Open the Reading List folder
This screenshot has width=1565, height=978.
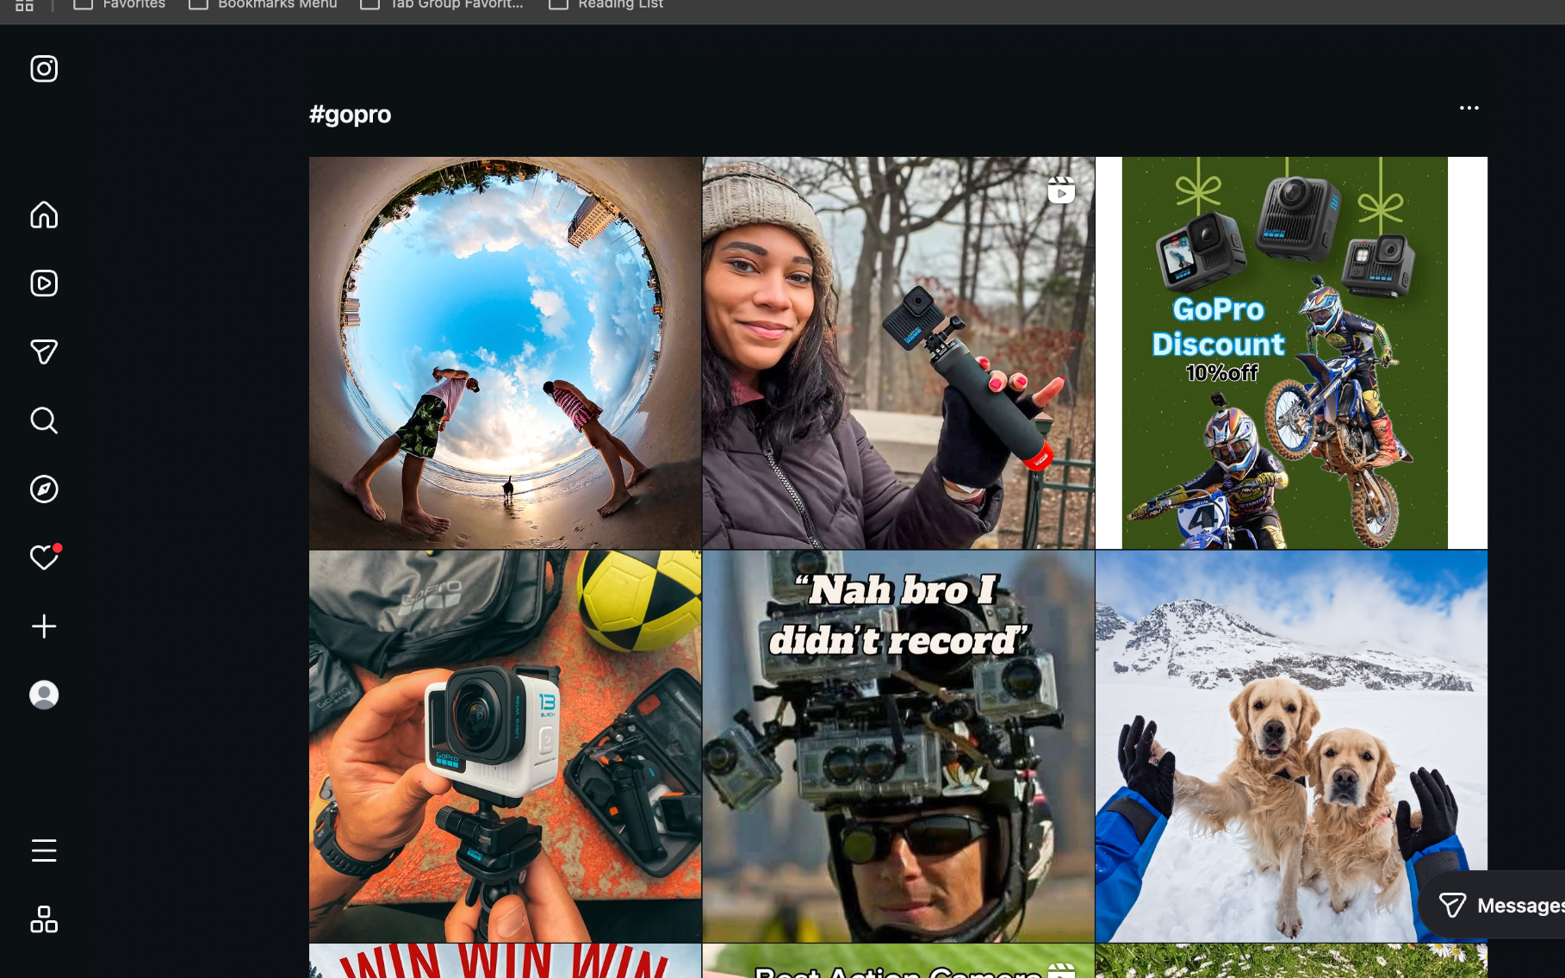(605, 4)
